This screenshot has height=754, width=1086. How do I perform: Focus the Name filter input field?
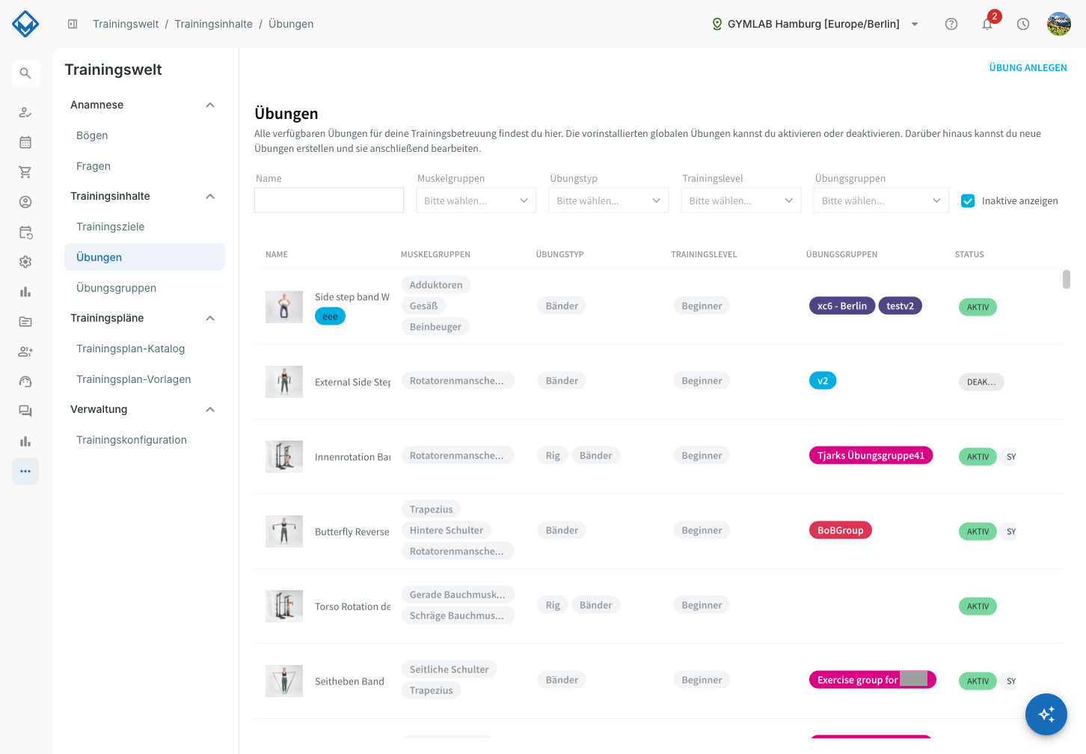click(329, 200)
